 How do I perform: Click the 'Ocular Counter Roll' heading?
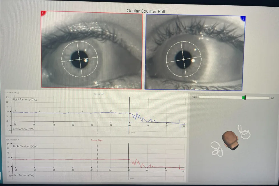146,11
